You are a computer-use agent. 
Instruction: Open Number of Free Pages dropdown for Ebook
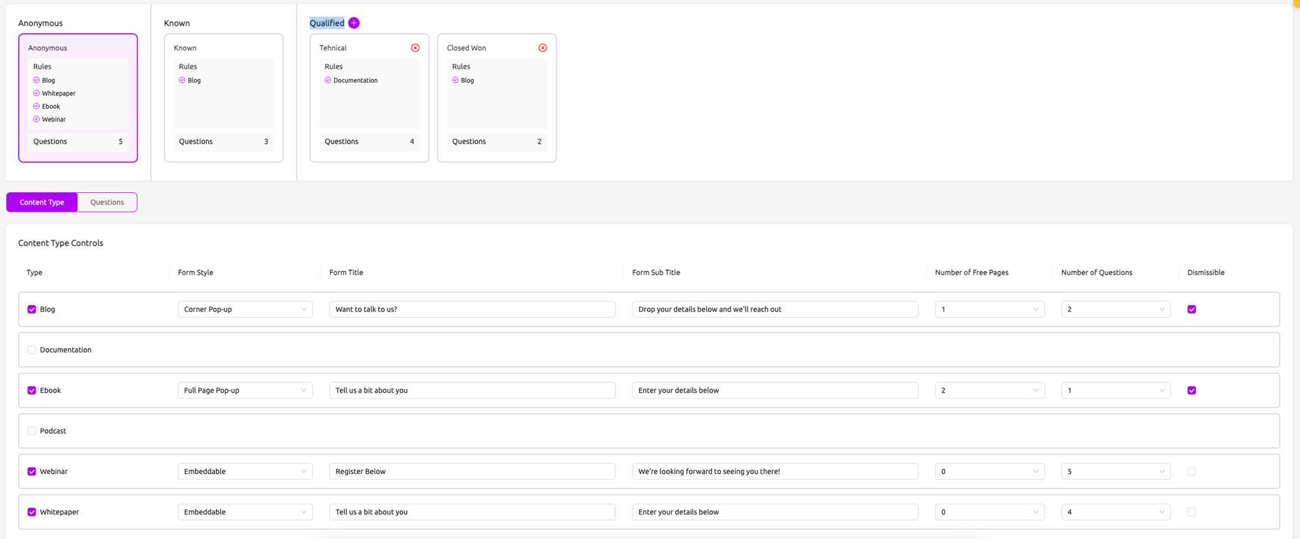click(x=989, y=390)
